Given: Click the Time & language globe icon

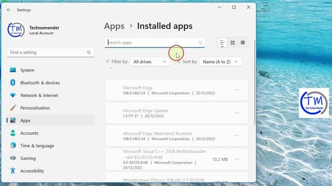Looking at the screenshot, I should coord(12,145).
